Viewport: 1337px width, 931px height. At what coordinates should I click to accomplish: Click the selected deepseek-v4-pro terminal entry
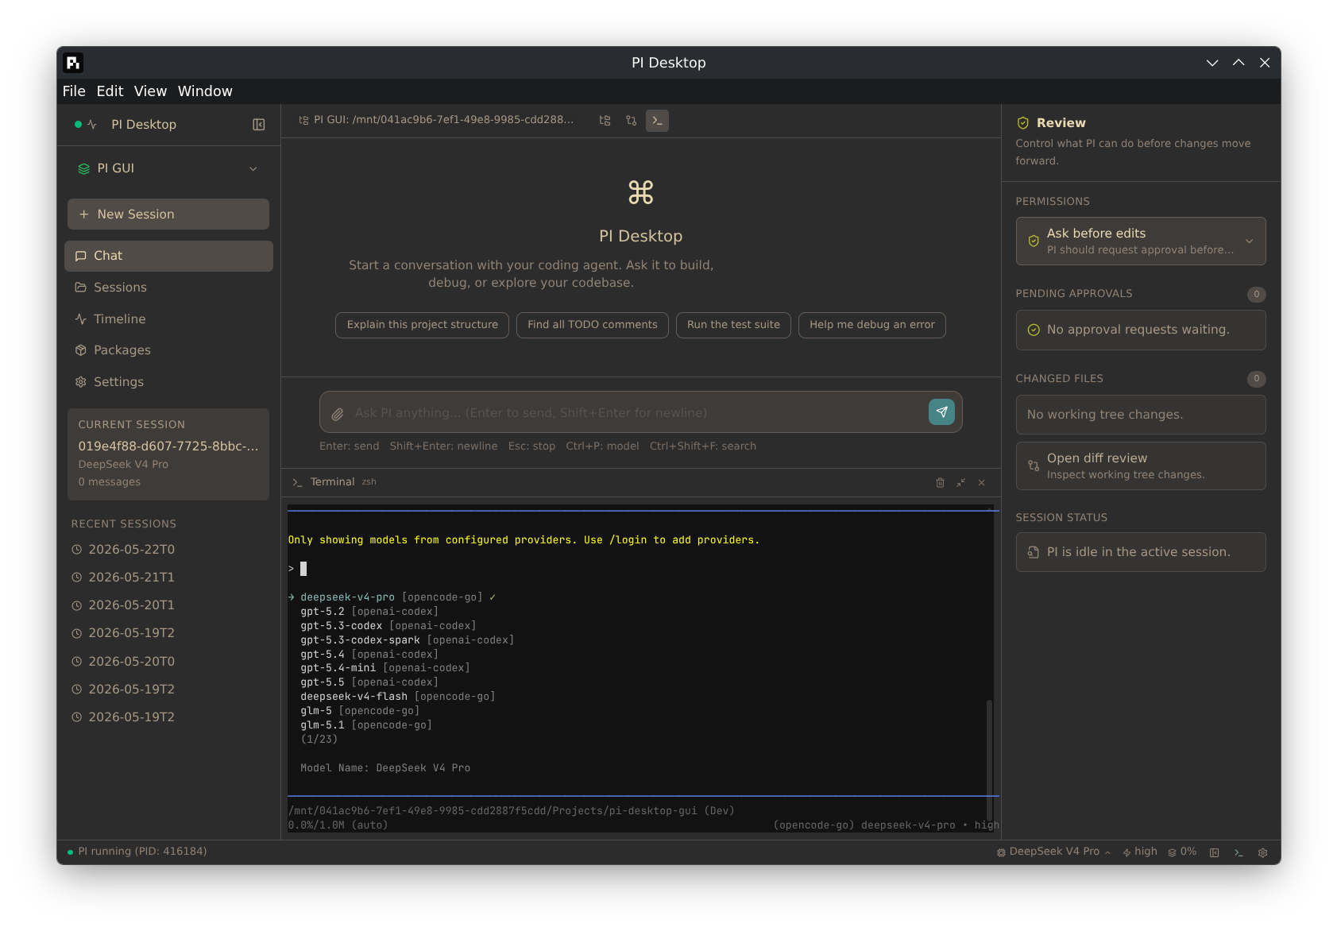392,597
